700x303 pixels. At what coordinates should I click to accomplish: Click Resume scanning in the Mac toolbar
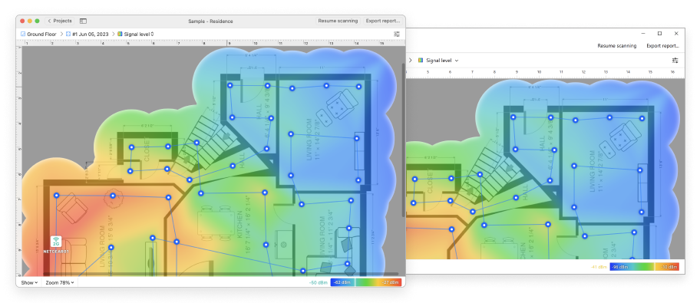(338, 21)
